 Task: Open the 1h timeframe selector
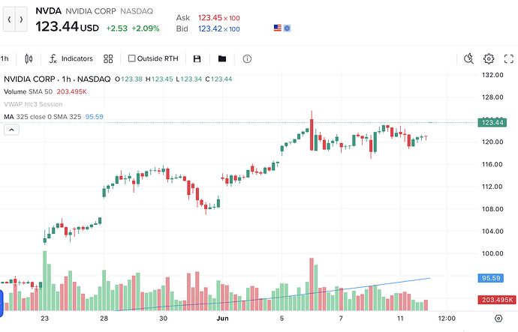point(5,58)
